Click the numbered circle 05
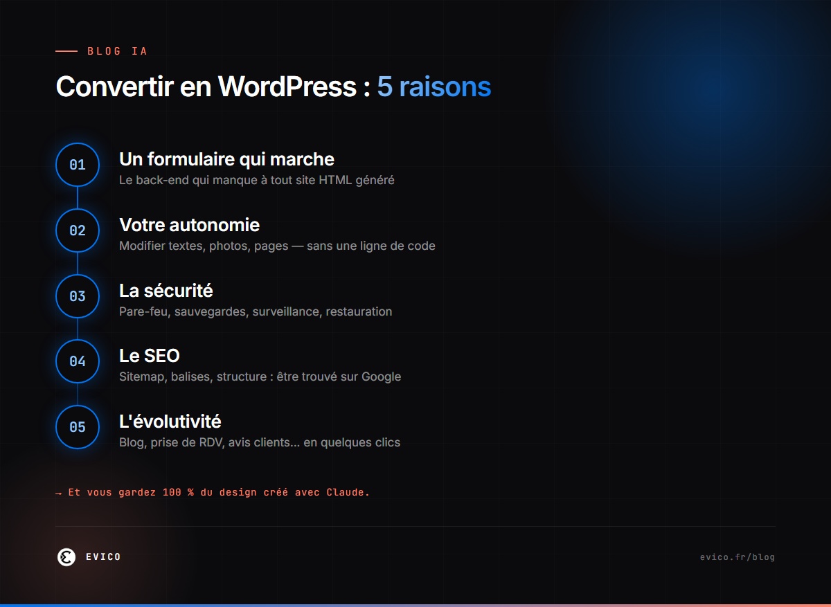 pyautogui.click(x=78, y=427)
